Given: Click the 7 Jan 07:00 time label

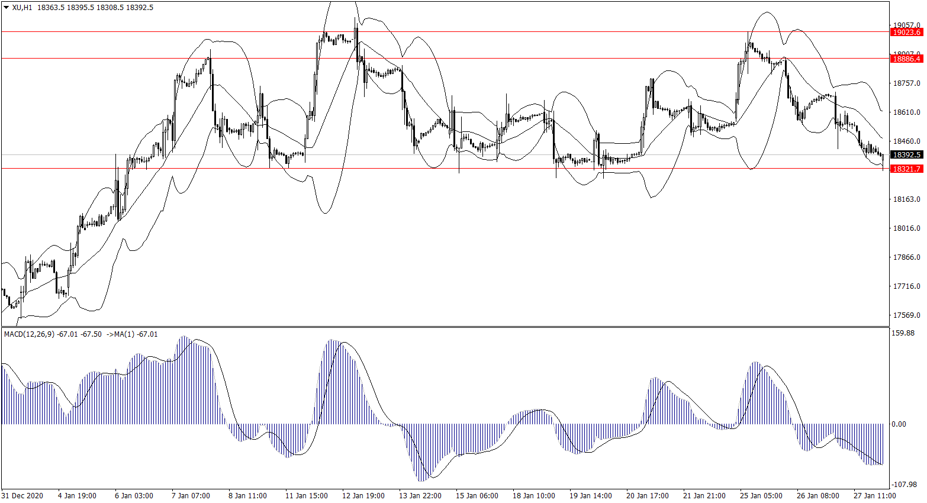Looking at the screenshot, I should pos(191,496).
